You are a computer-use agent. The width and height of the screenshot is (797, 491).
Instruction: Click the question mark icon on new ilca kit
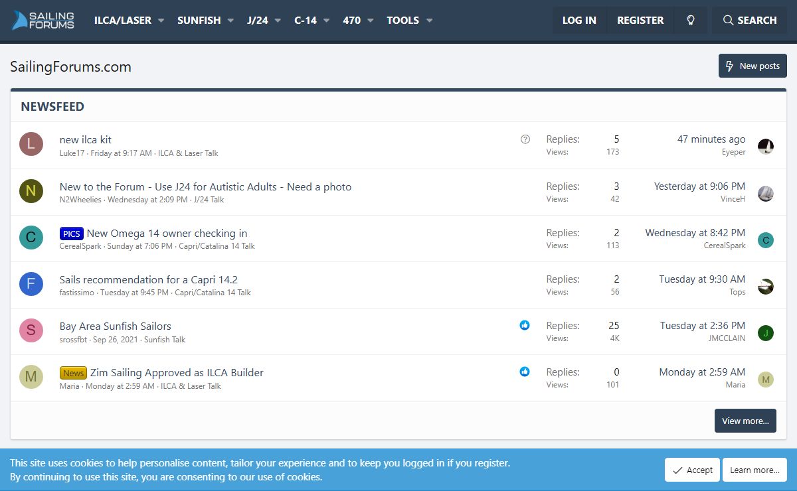click(525, 139)
